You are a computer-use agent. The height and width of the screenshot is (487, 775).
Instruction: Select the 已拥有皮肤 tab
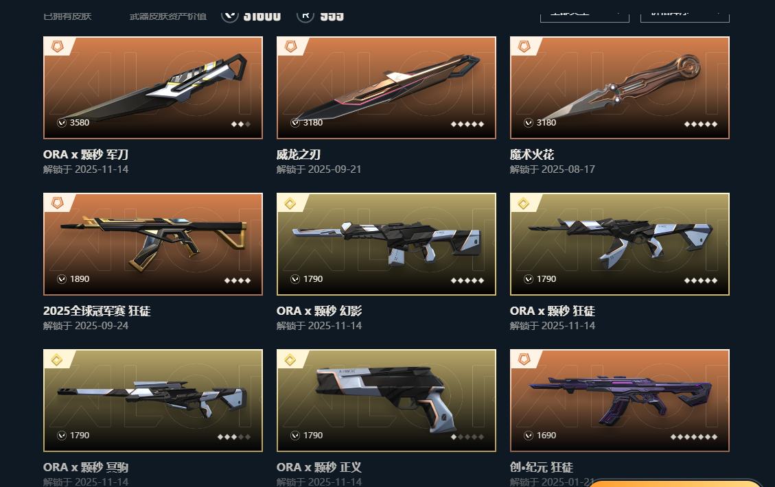pyautogui.click(x=67, y=16)
